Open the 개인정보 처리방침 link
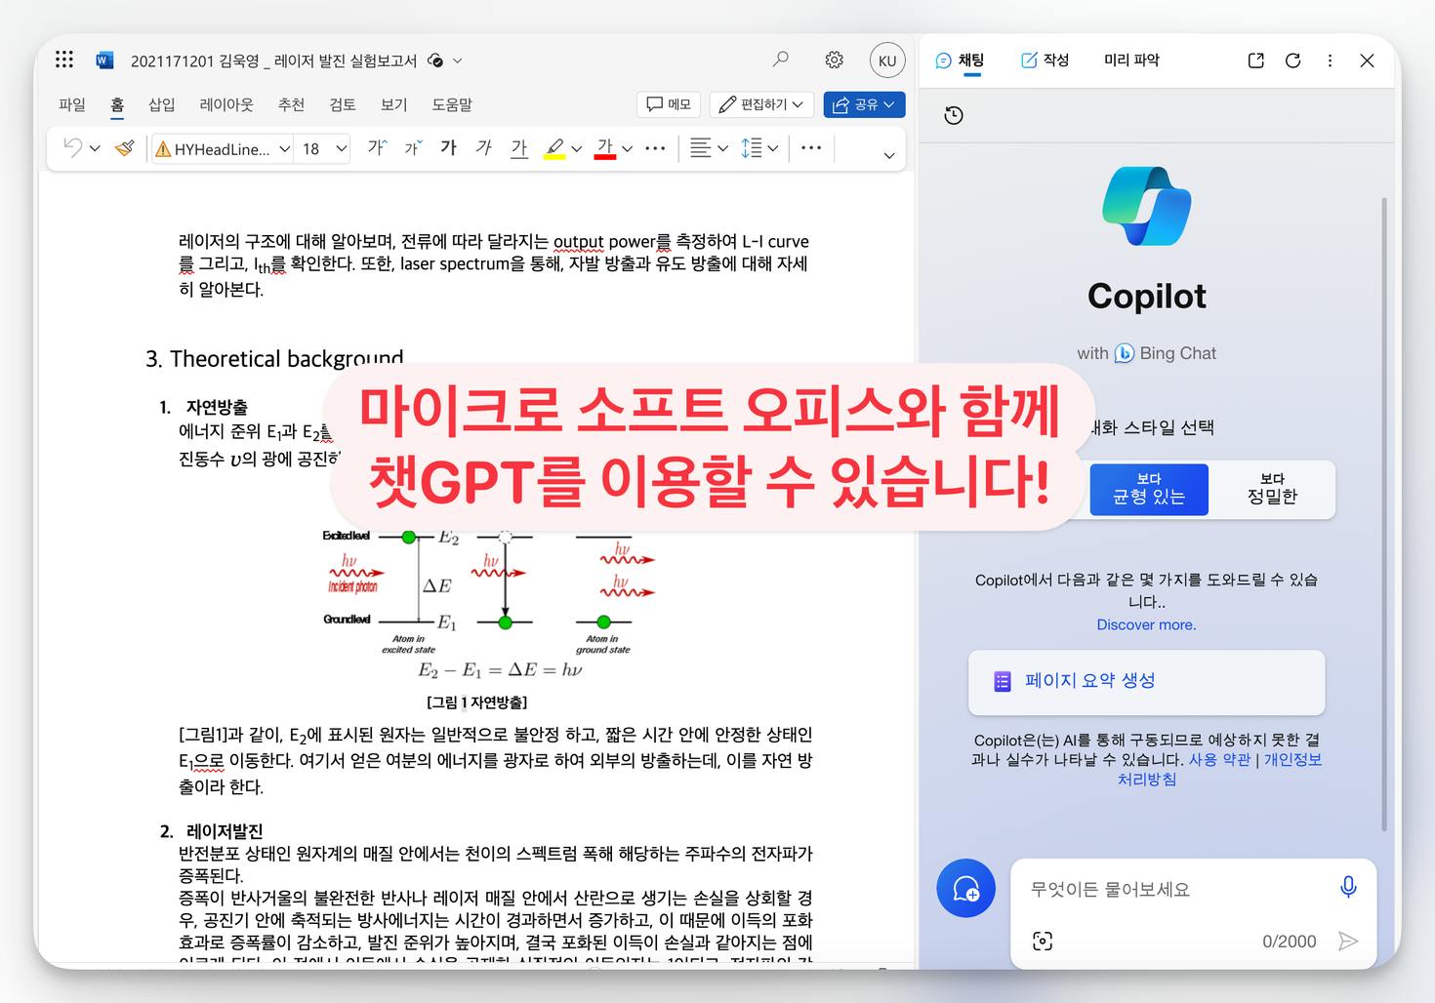 [1220, 769]
